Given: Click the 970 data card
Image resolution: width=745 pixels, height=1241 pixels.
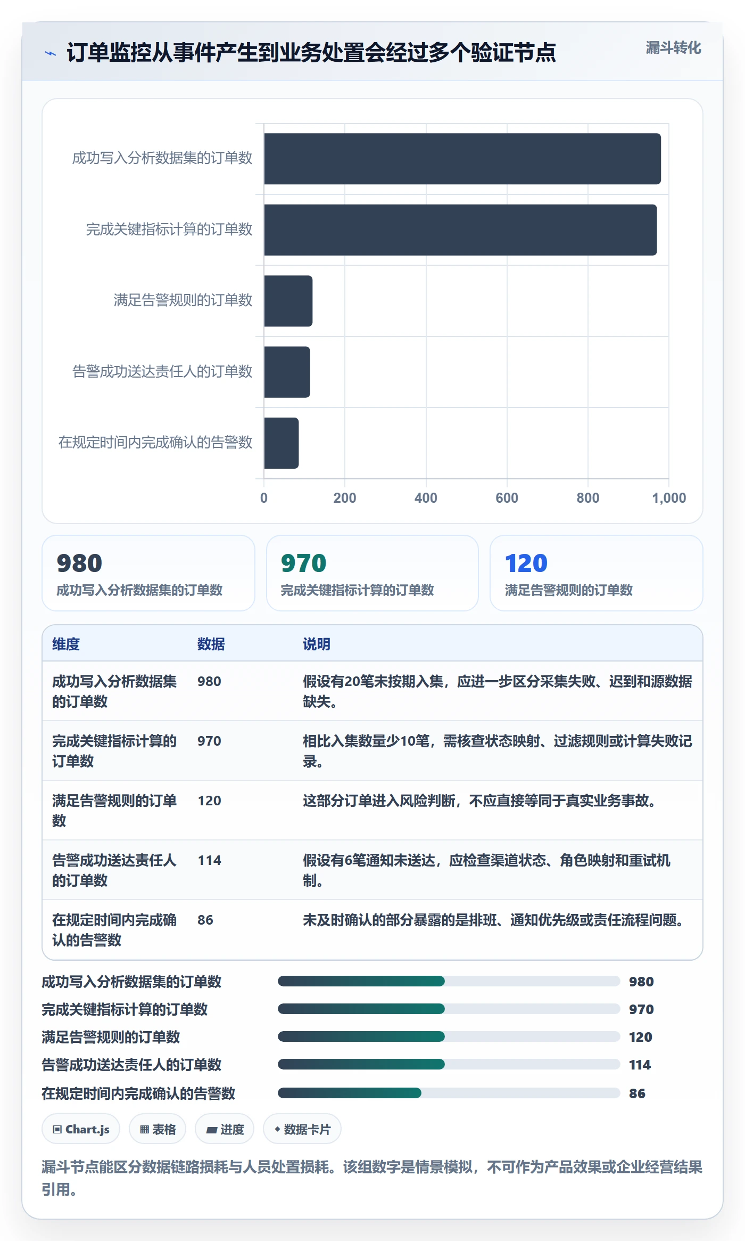Looking at the screenshot, I should tap(372, 573).
